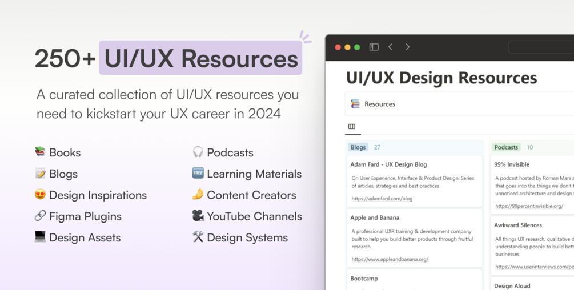Open the Apple and Banana card
The height and width of the screenshot is (290, 574).
click(415, 238)
